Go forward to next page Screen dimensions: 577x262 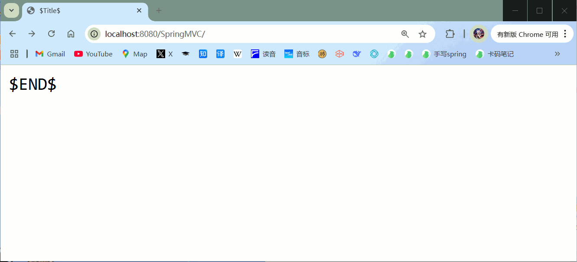[x=32, y=34]
